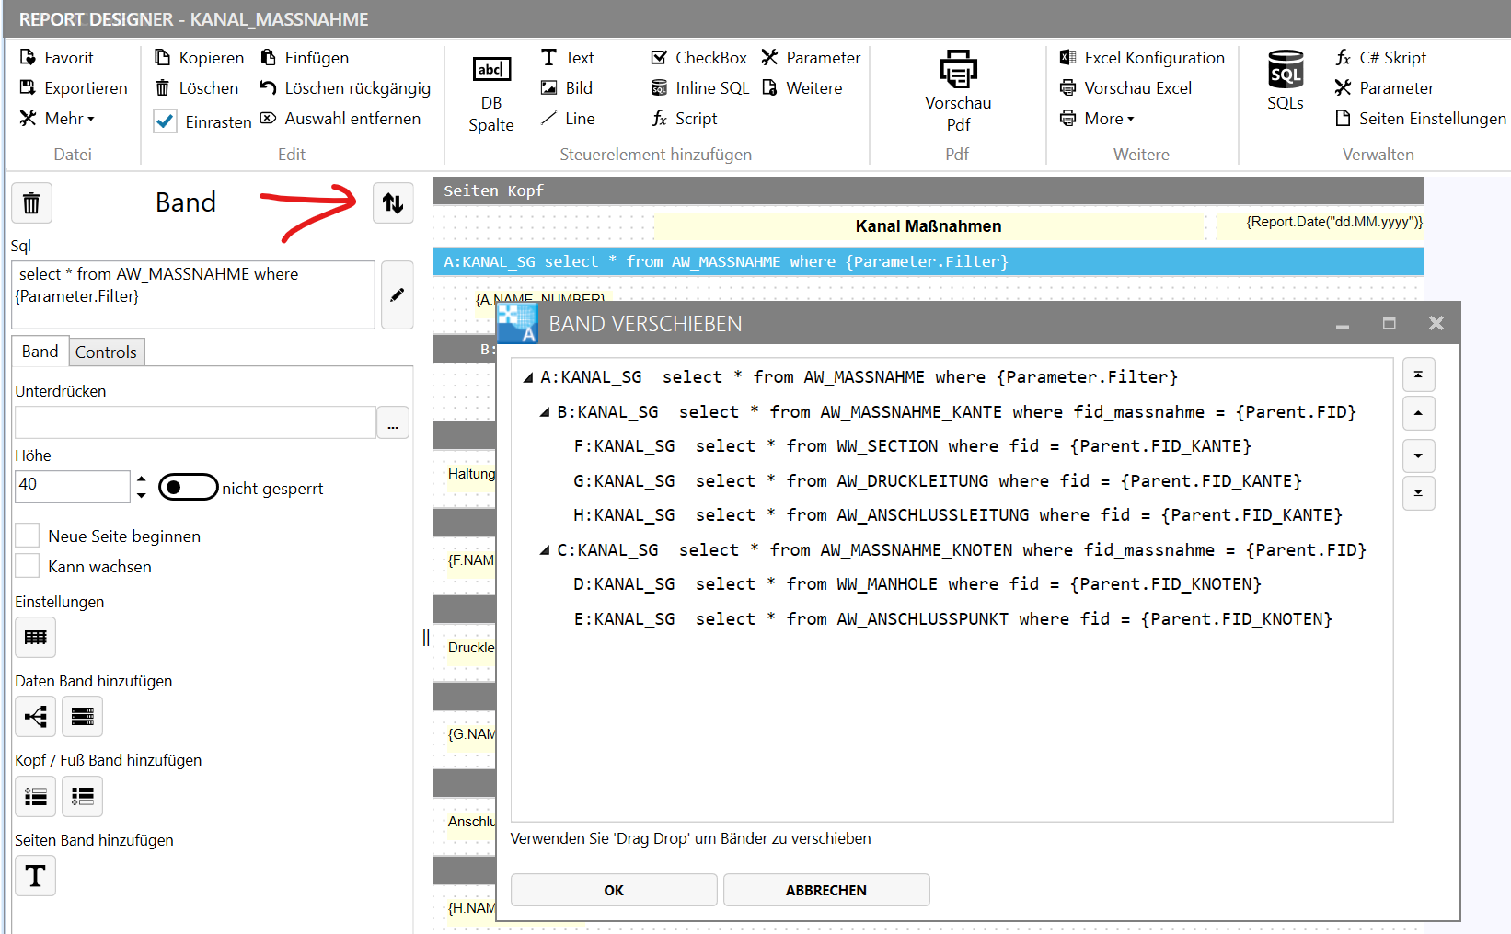Add a Line control element

(x=568, y=118)
